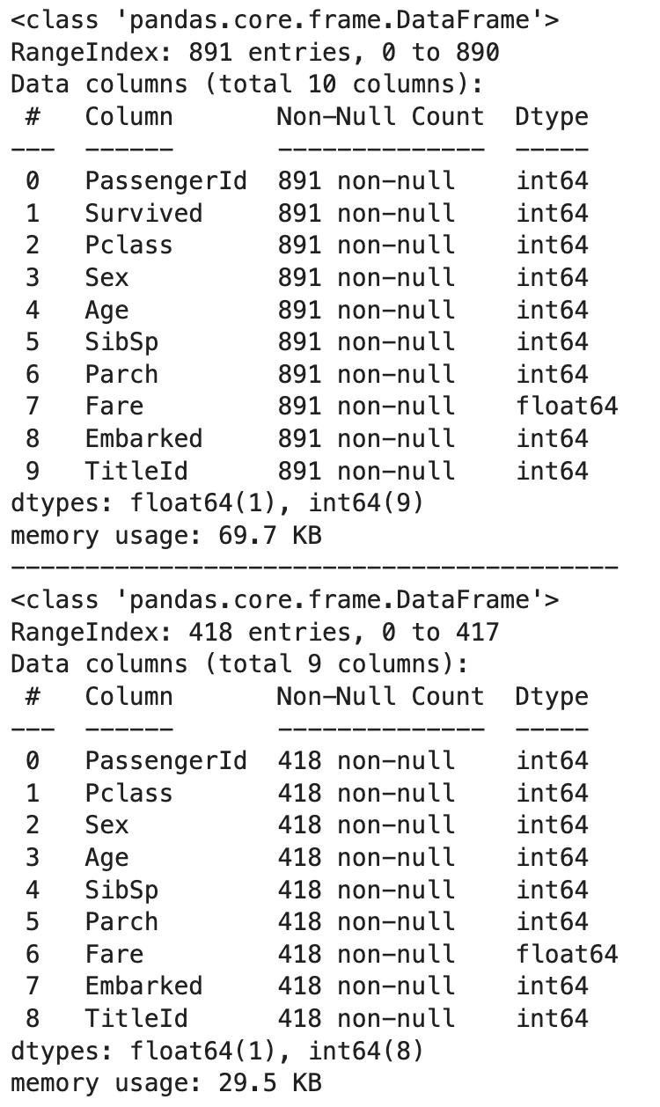Click 'Pclass' in the first table
The height and width of the screenshot is (1107, 660).
click(x=129, y=246)
